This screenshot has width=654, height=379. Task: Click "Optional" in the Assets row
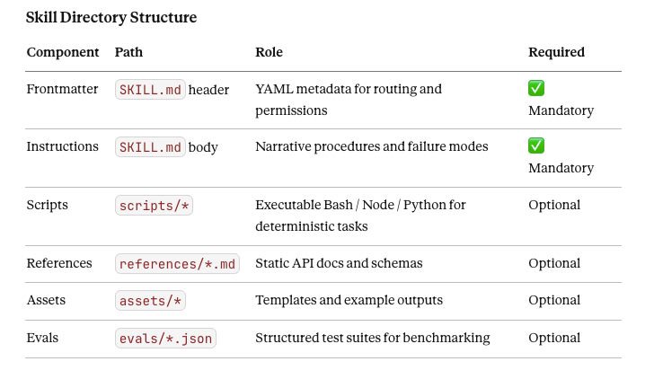pyautogui.click(x=554, y=300)
